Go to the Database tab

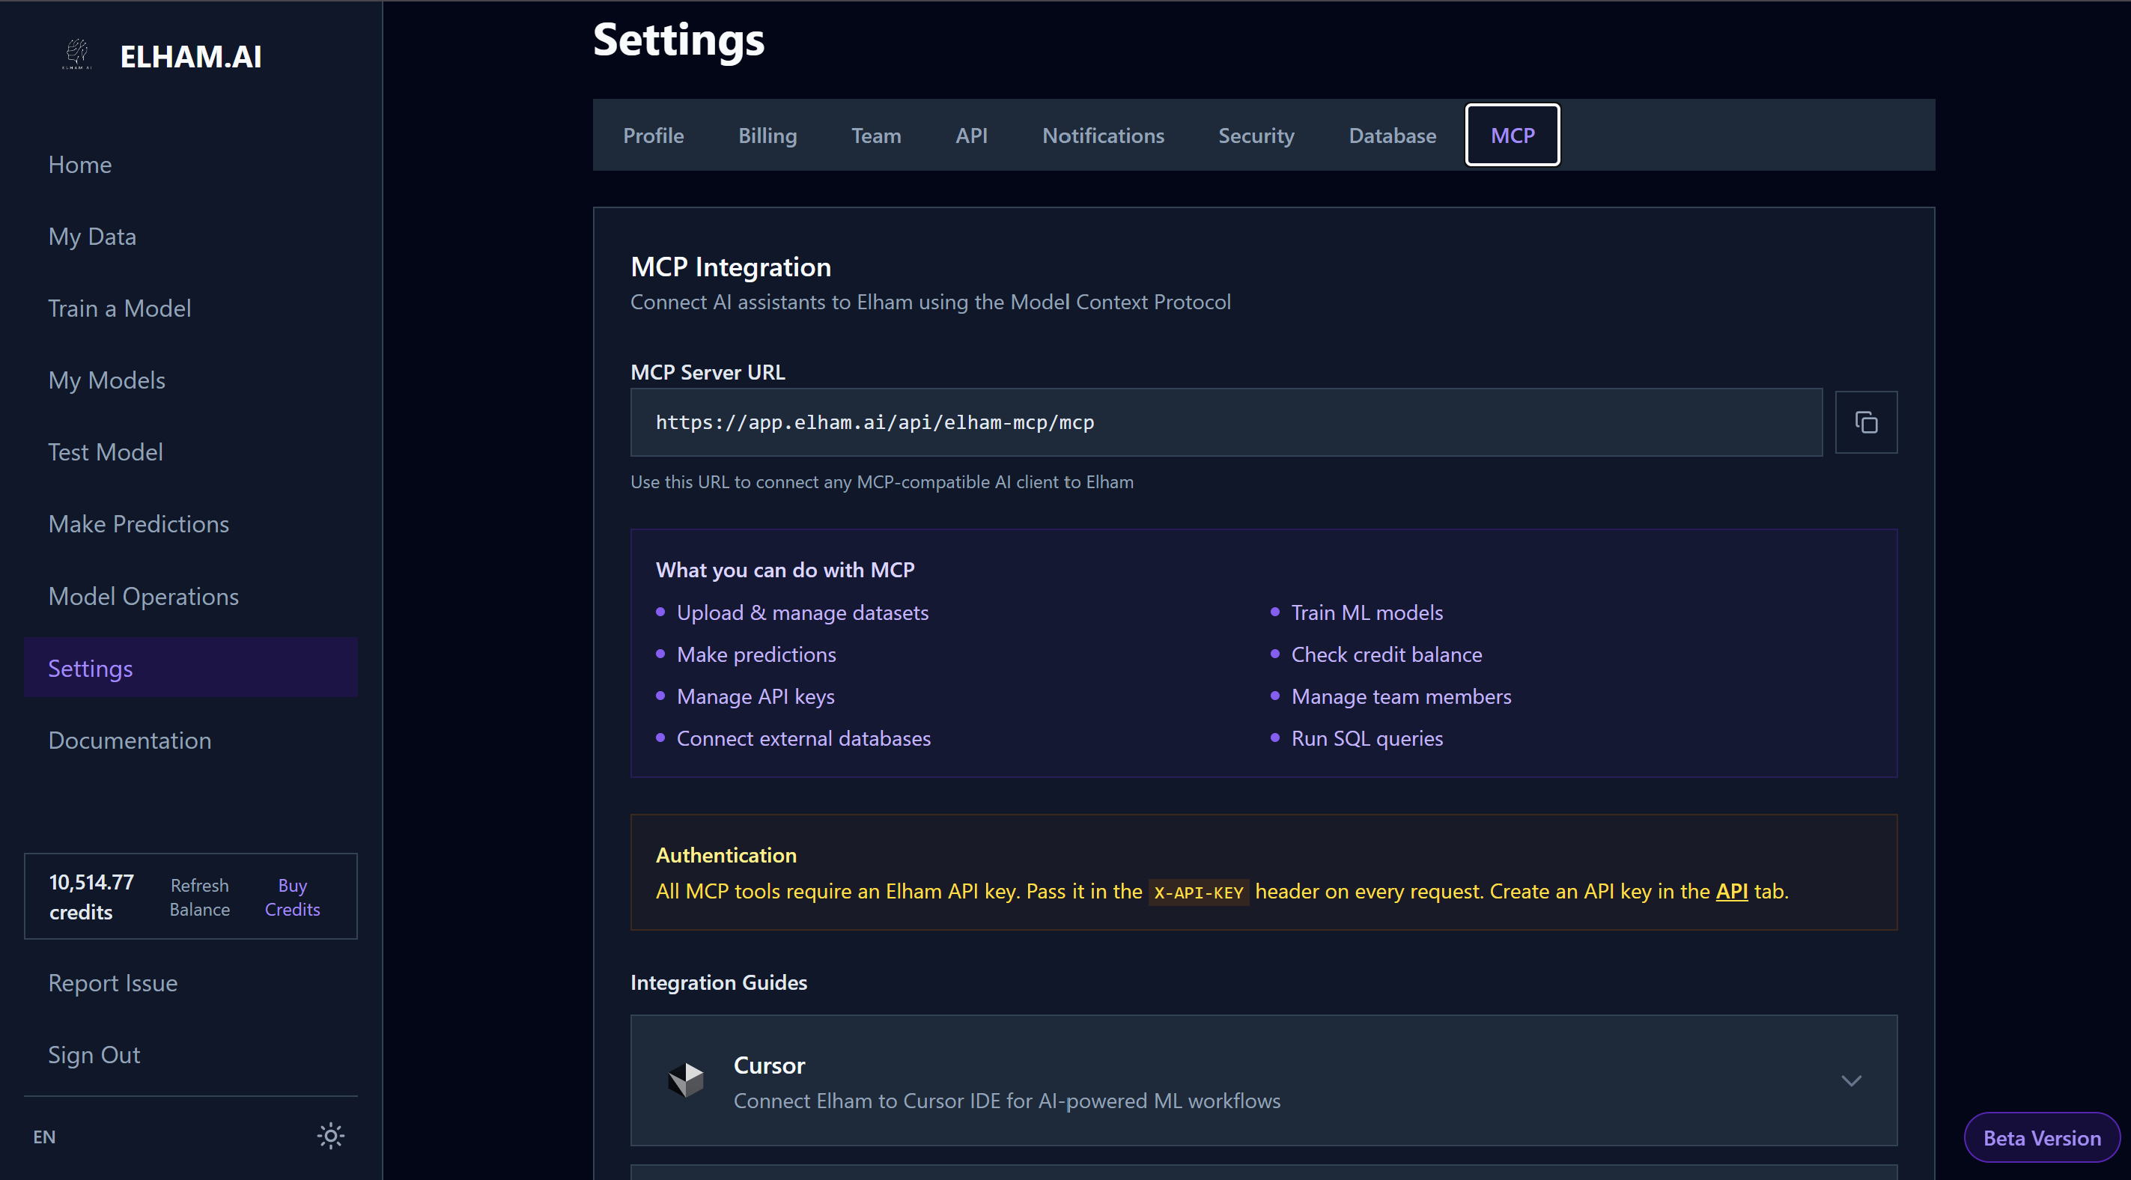click(x=1392, y=136)
